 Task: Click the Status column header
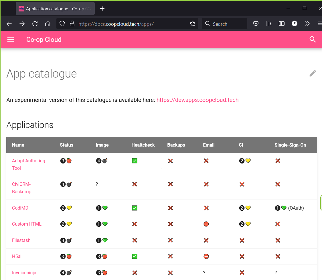66,145
